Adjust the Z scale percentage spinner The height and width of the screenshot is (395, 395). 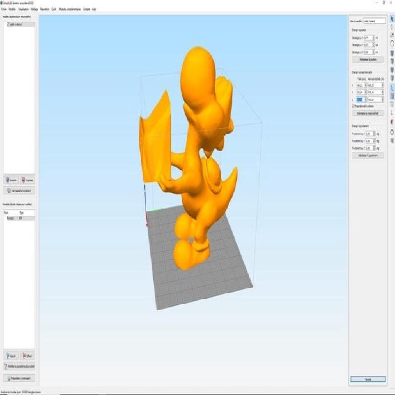pyautogui.click(x=382, y=100)
